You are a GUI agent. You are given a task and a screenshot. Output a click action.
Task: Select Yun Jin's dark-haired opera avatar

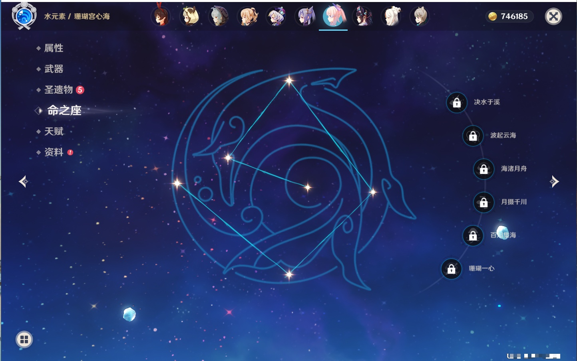click(363, 16)
